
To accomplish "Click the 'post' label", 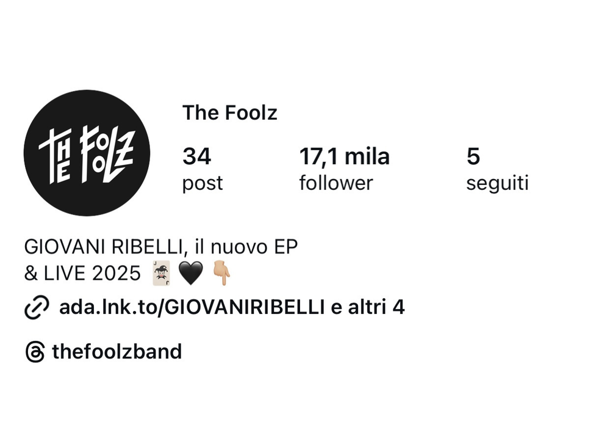I will pyautogui.click(x=203, y=183).
